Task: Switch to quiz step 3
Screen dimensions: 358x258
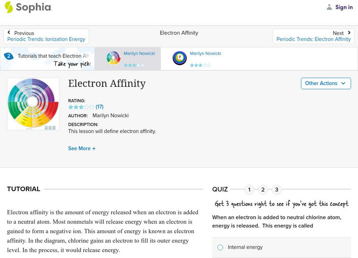Action: 276,189
